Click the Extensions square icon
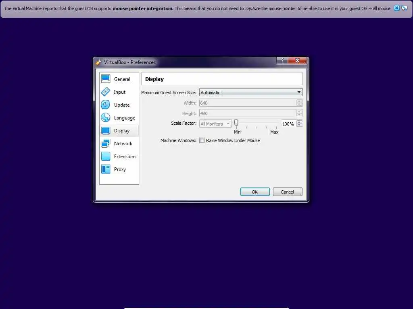413x309 pixels. 106,156
